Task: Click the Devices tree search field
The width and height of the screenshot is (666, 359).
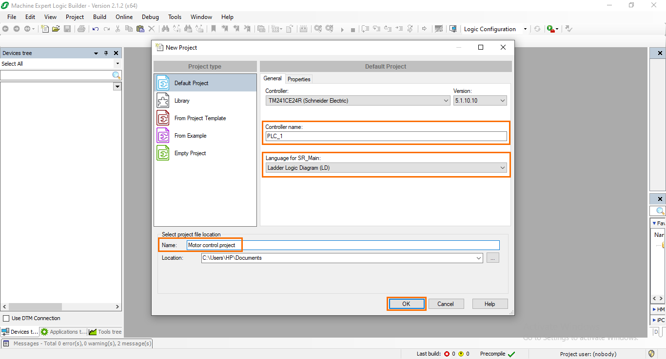Action: click(56, 75)
